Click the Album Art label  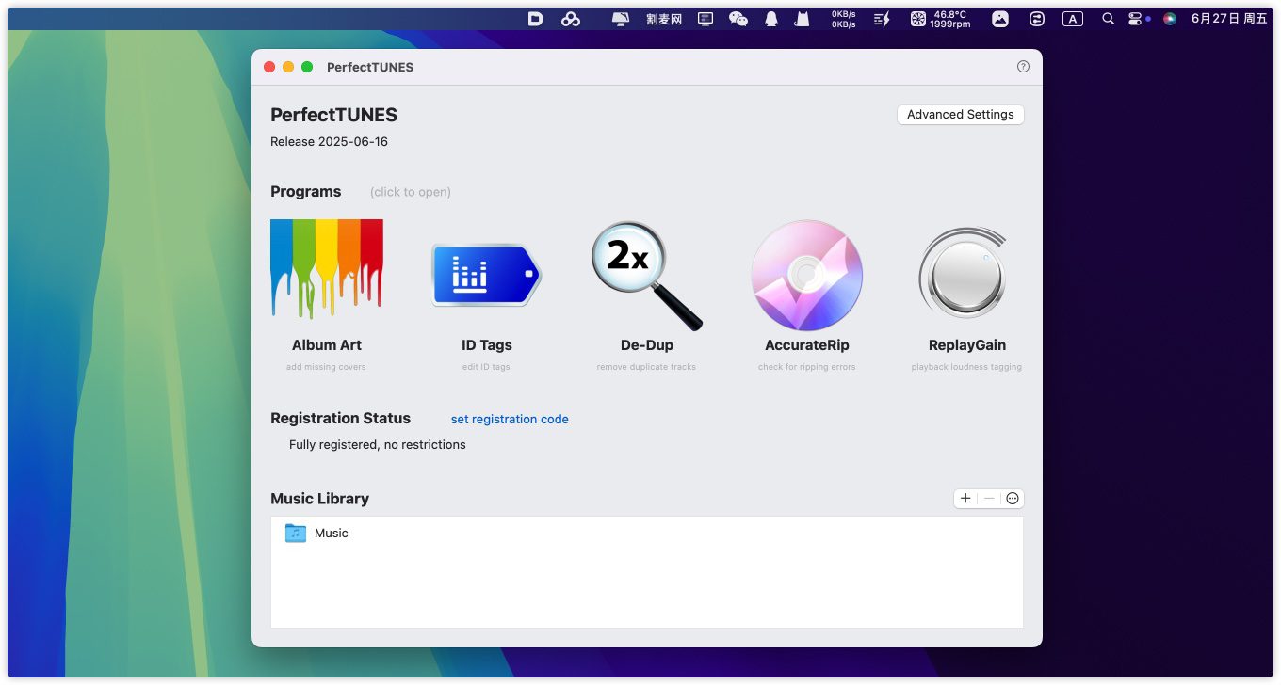pos(327,345)
